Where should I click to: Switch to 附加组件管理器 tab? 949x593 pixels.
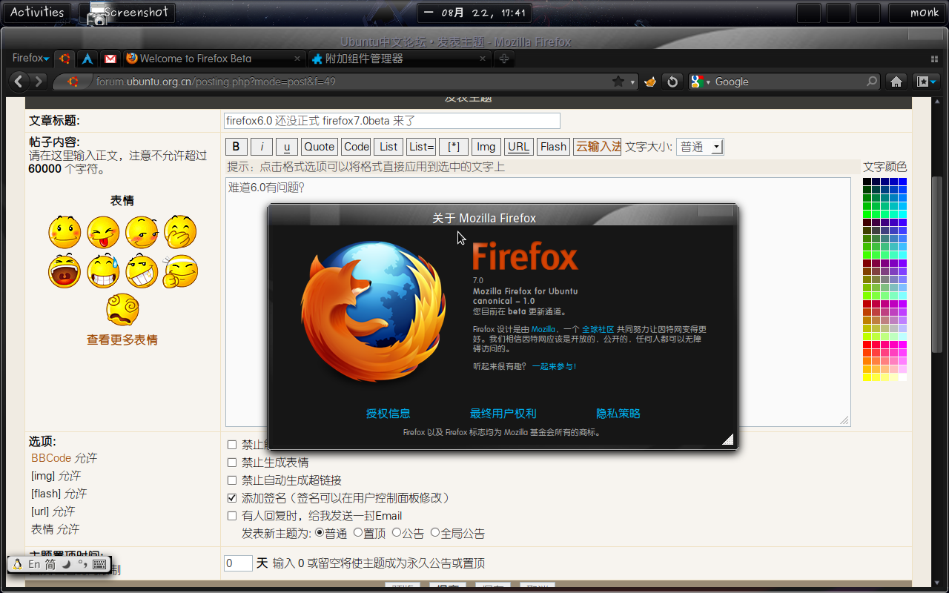click(400, 59)
